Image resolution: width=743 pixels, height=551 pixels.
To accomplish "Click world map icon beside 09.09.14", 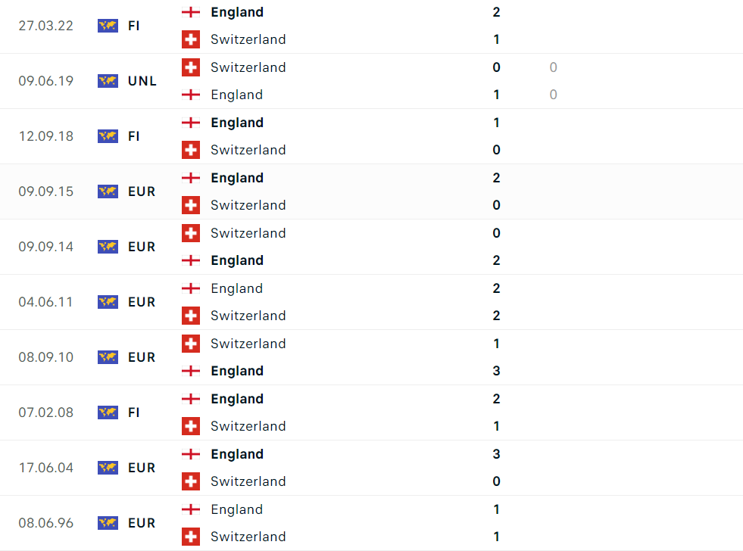I will pos(108,247).
